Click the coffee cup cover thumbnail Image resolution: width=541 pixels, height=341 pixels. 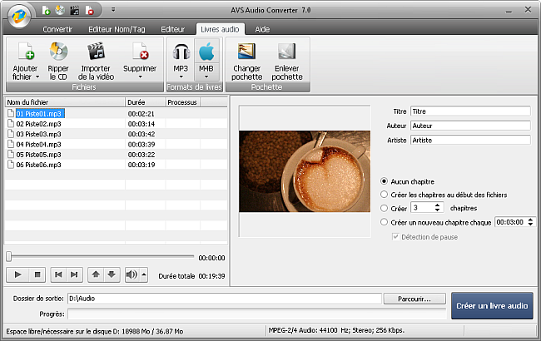point(305,171)
